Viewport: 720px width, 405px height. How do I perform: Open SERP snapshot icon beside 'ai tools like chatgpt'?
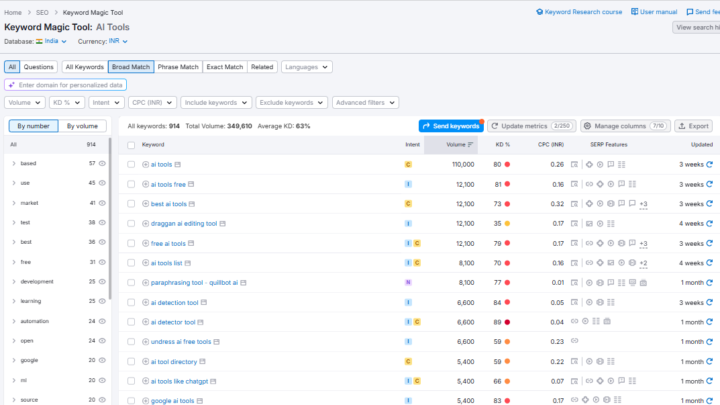tap(213, 381)
